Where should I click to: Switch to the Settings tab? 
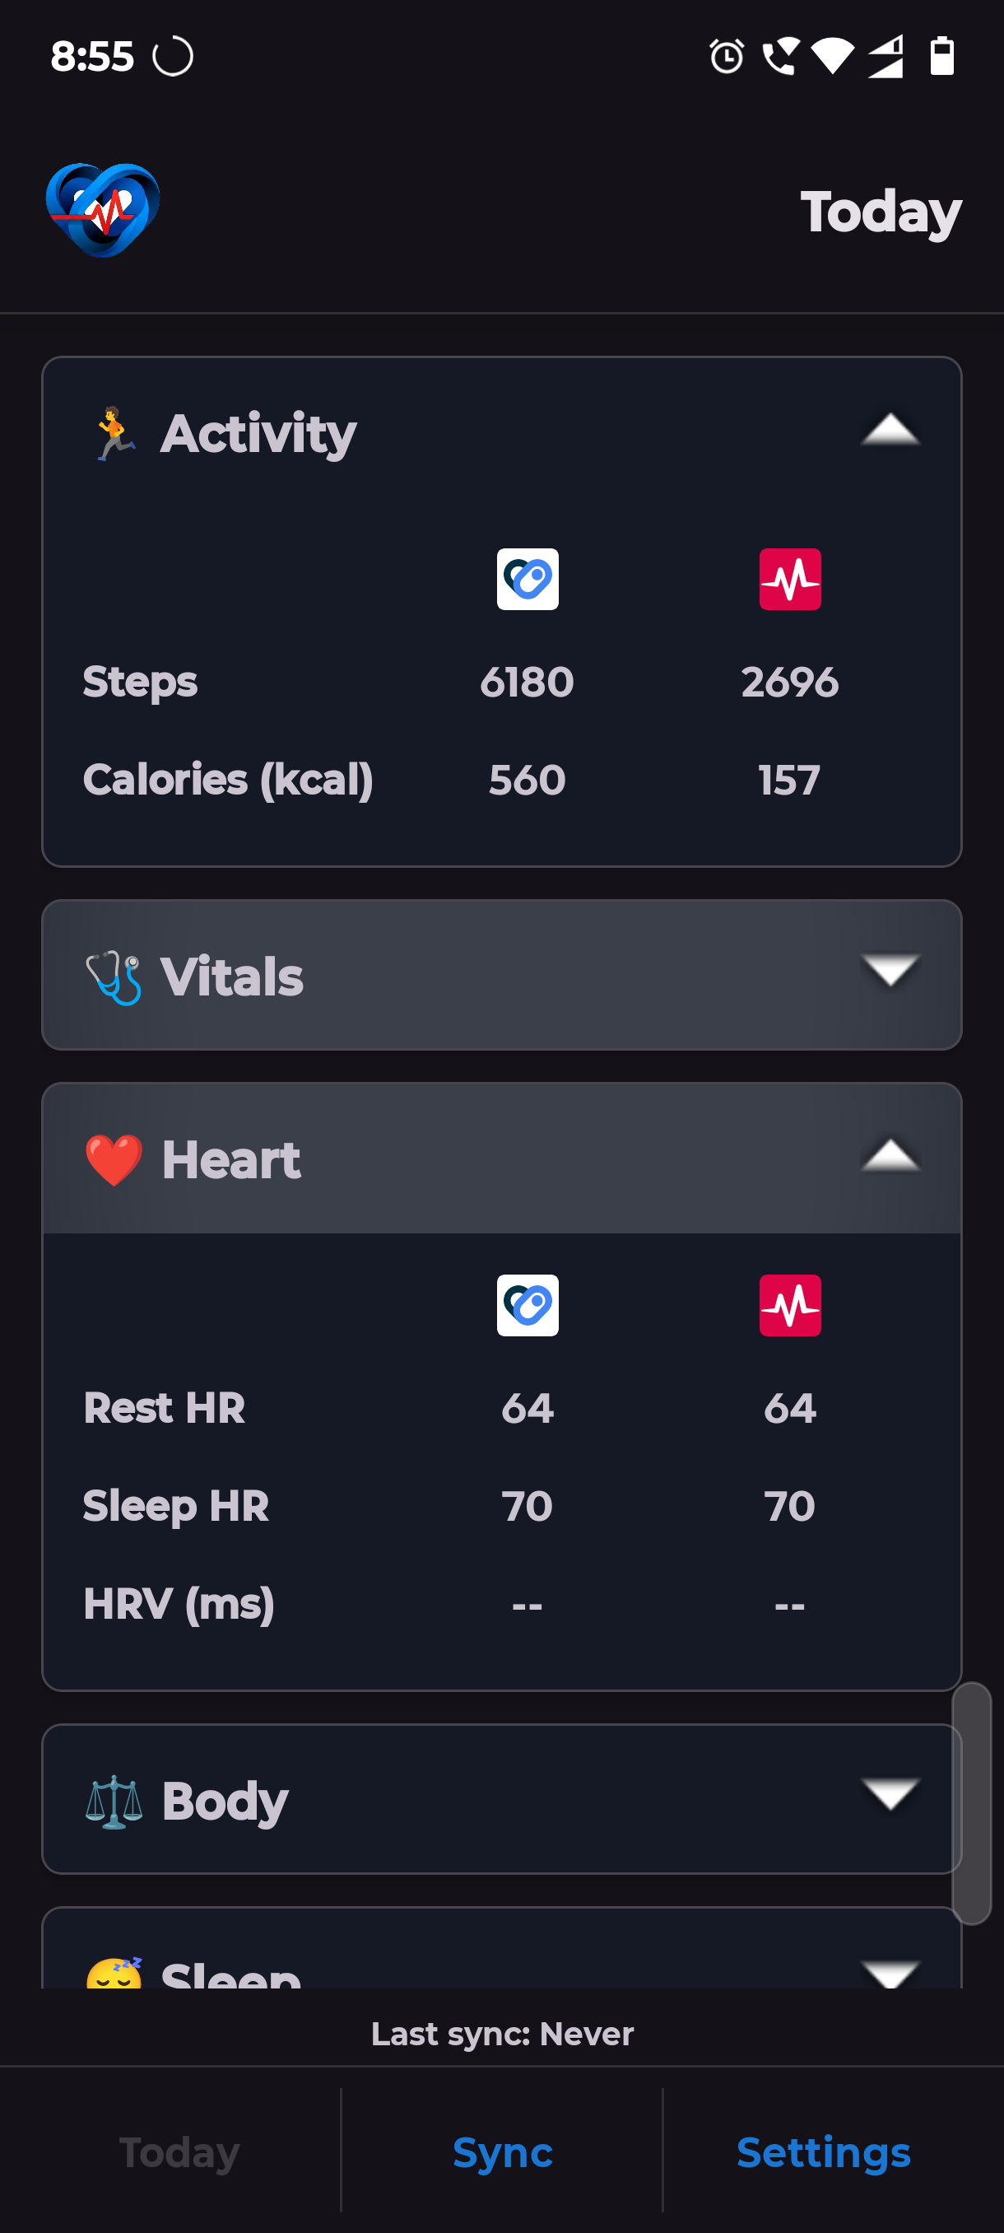point(823,2151)
